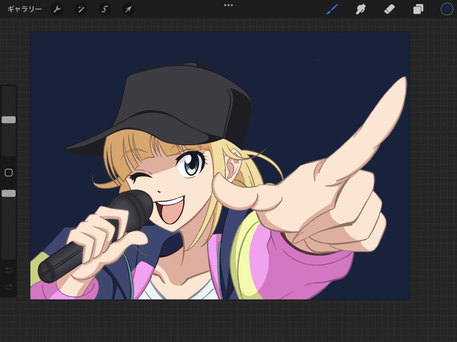Open the active color picker circle

[447, 9]
